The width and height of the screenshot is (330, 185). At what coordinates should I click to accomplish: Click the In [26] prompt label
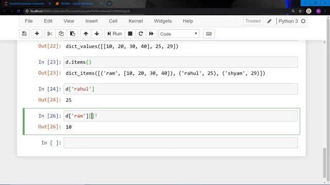(x=49, y=116)
